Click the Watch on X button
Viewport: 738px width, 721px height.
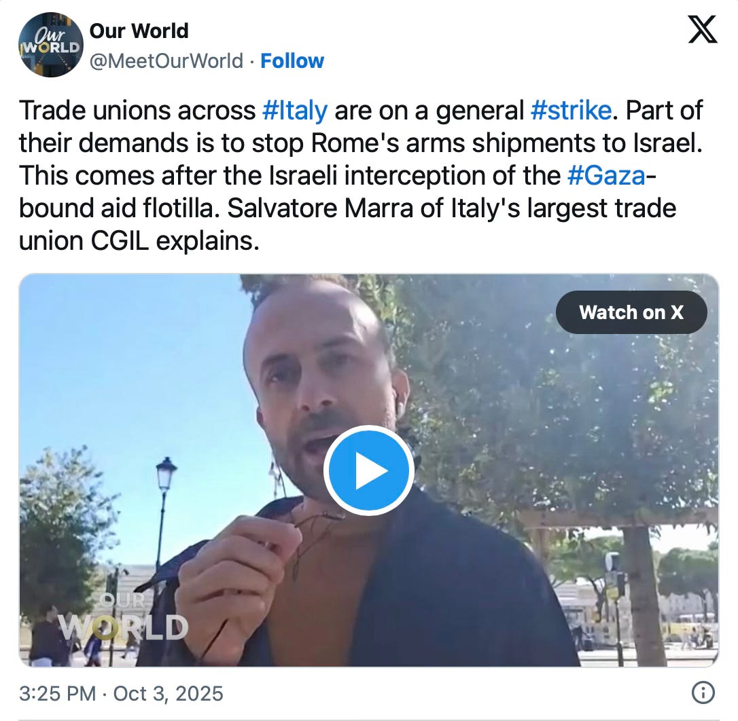tap(631, 312)
